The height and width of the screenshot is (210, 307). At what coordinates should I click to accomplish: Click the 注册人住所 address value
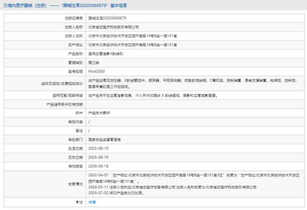pos(133,36)
